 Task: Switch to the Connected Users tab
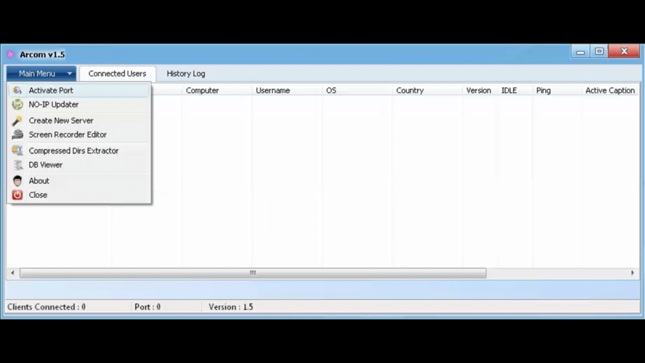(117, 74)
